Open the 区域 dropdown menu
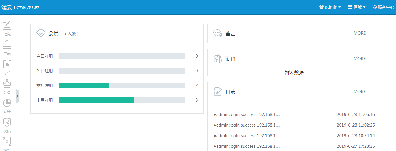Viewport: 396px width, 151px height. point(357,7)
